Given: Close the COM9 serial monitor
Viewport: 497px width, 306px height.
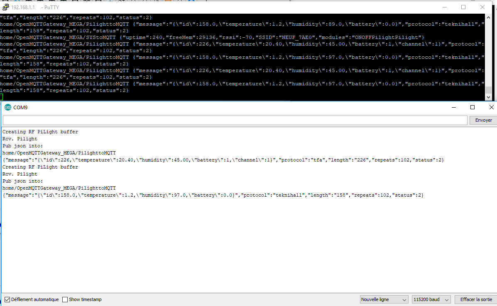Looking at the screenshot, I should (x=491, y=107).
